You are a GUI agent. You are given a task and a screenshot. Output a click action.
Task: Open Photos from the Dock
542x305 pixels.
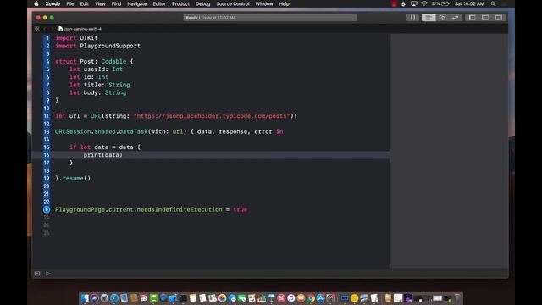tap(222, 298)
